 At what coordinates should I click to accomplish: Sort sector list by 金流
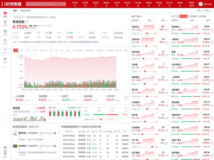192,20
